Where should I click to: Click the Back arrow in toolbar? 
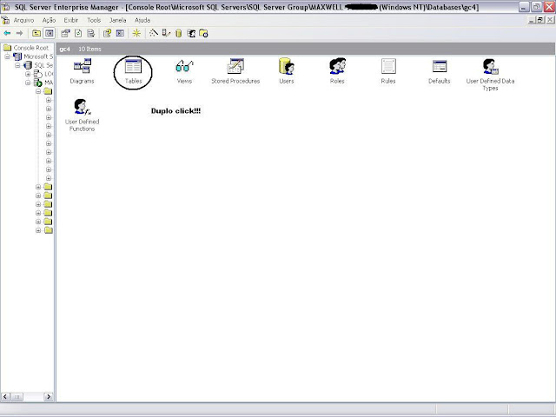7,33
